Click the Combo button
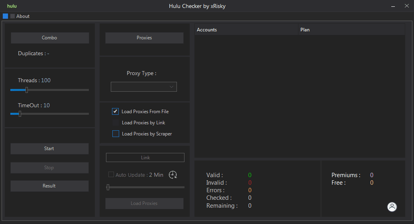Screen dimensions: 414x224 [50, 38]
